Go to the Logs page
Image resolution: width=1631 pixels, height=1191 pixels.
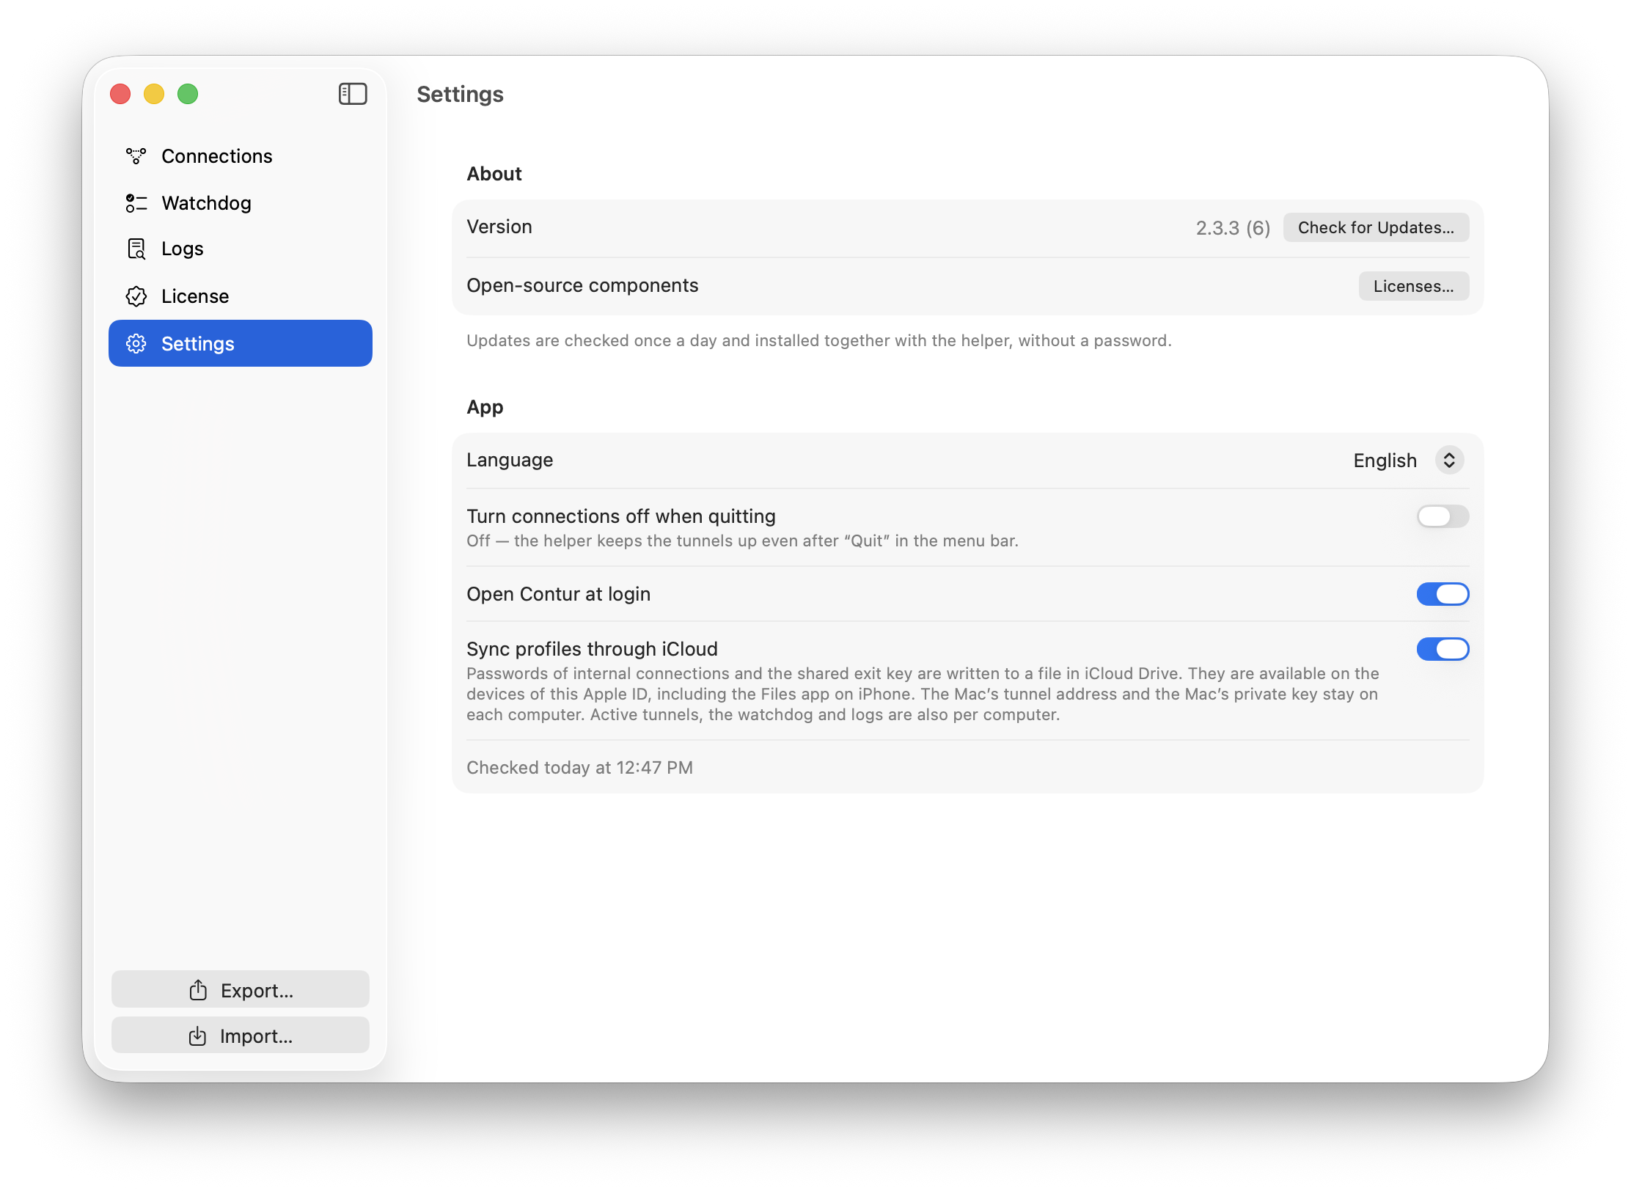click(x=241, y=249)
